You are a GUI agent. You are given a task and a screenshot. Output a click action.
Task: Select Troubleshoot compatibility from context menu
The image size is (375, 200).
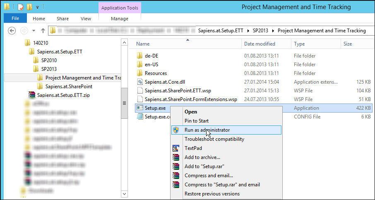click(x=214, y=139)
